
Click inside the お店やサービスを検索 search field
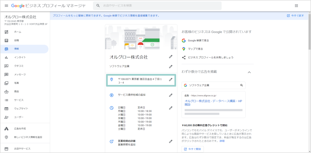pyautogui.click(x=157, y=6)
